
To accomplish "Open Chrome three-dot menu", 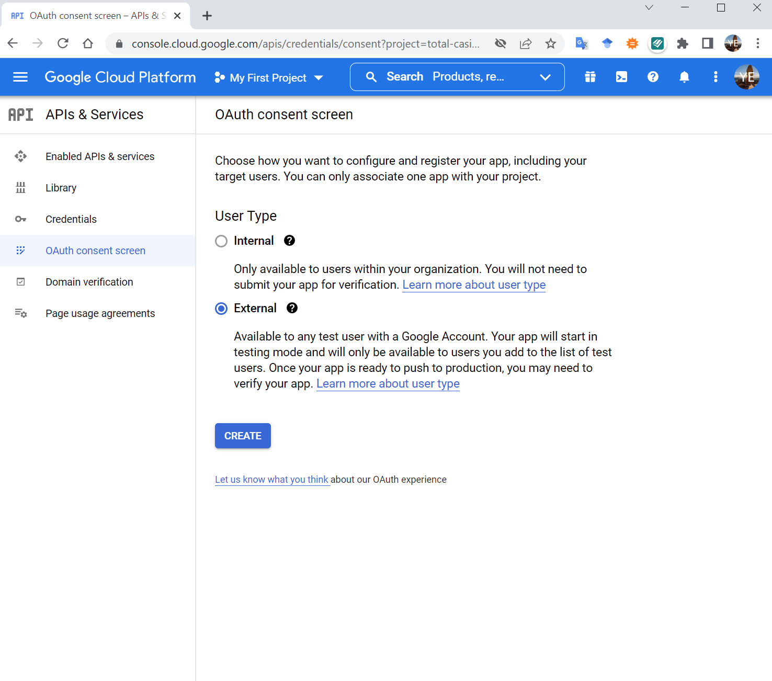I will tap(758, 43).
